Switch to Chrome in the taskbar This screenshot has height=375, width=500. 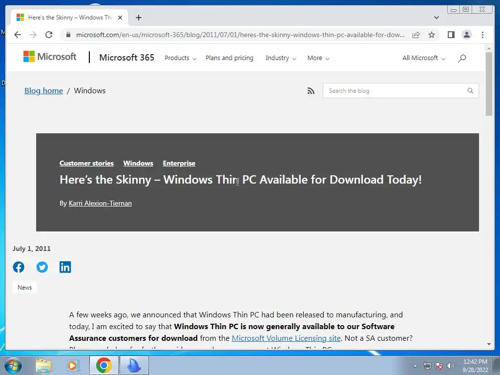104,365
